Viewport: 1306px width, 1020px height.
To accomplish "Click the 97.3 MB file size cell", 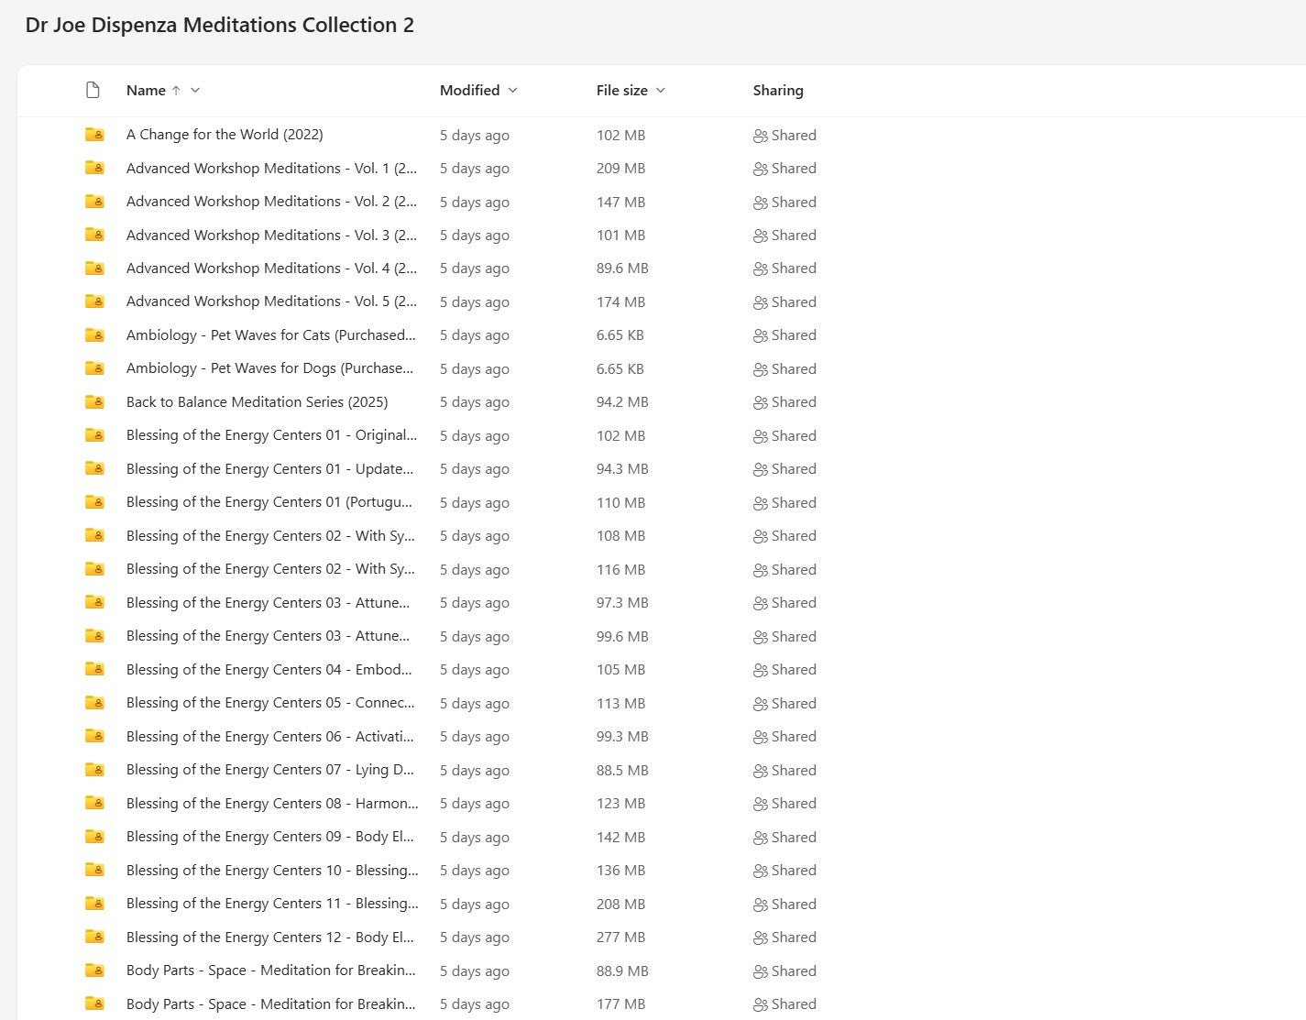I will click(622, 603).
